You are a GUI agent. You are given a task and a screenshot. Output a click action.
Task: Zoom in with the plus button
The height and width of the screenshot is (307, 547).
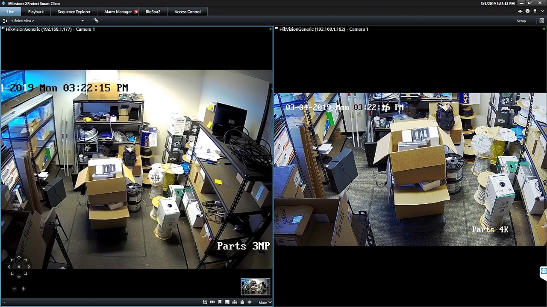(24, 289)
